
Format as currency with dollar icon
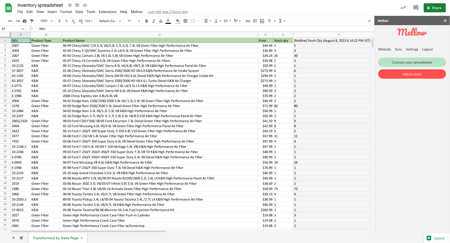(60, 21)
